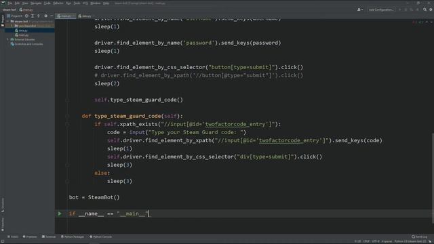Image resolution: width=434 pixels, height=244 pixels.
Task: Open the Edit menu
Action: click(x=17, y=3)
